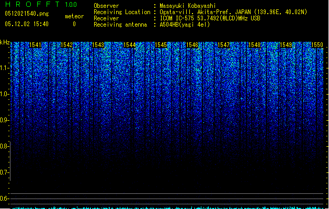
Task: Click the date stamp 05.12.02 15:40
Action: click(27, 24)
